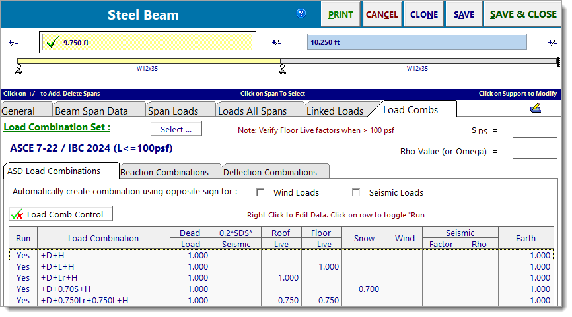572x317 pixels.
Task: Click the W12x35 label under first span
Action: (x=147, y=68)
